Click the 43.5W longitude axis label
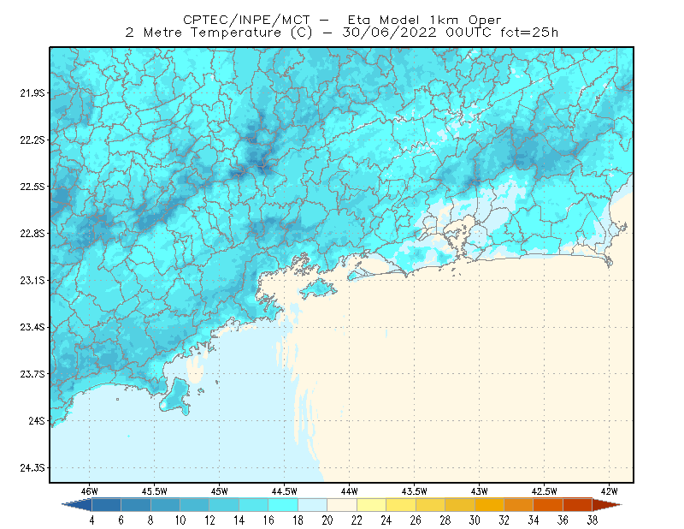 (414, 491)
